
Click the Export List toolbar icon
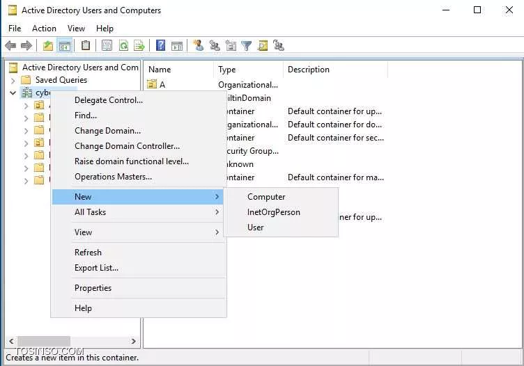click(x=139, y=45)
